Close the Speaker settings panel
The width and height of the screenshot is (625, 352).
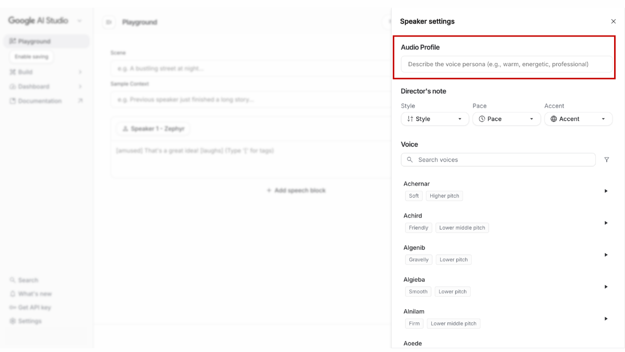pyautogui.click(x=613, y=21)
